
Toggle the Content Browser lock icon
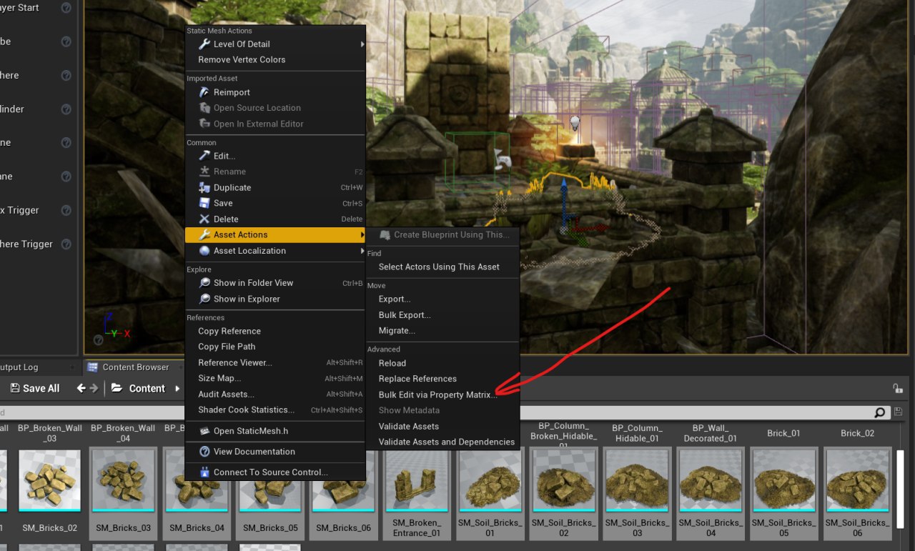[897, 388]
